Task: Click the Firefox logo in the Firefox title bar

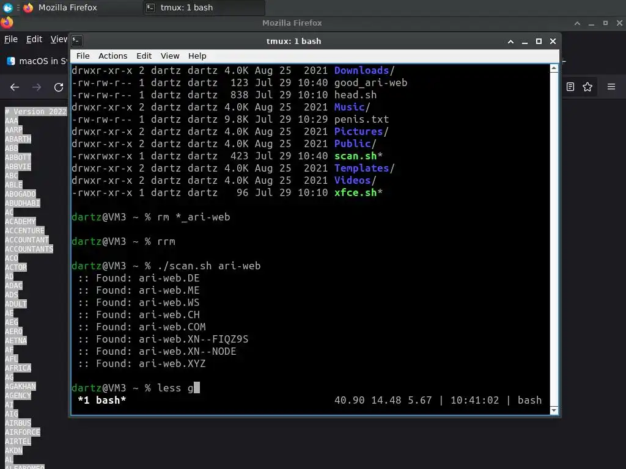Action: point(6,23)
